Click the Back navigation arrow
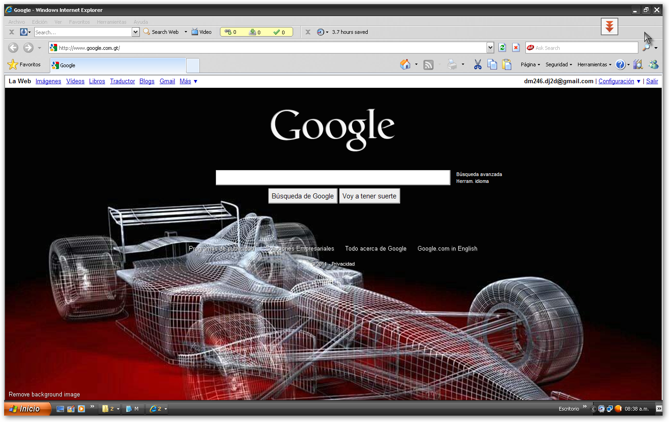Screen dimensions: 669x422 [x=13, y=48]
